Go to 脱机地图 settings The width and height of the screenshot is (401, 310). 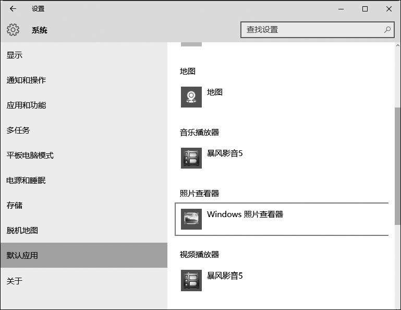click(84, 230)
